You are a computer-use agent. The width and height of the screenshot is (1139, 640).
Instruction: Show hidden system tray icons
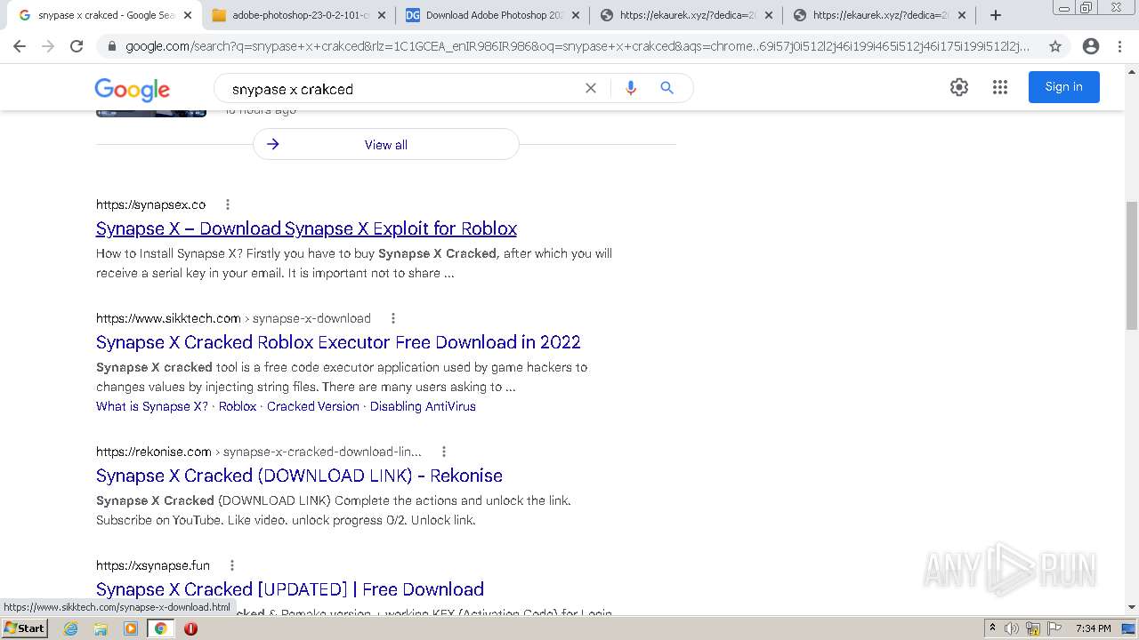pos(992,628)
